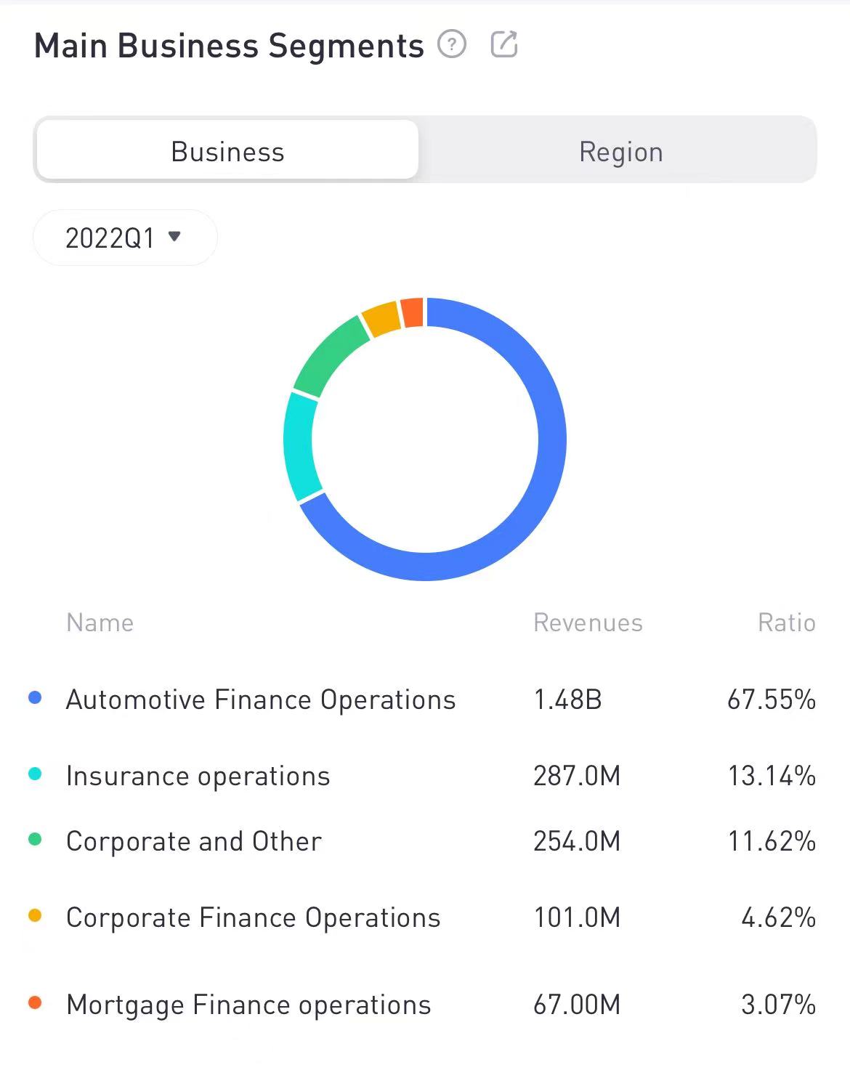Click the blue dot beside Automotive Finance
850x1070 pixels.
[35, 698]
